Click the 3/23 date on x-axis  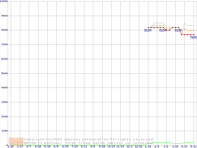(x=175, y=146)
